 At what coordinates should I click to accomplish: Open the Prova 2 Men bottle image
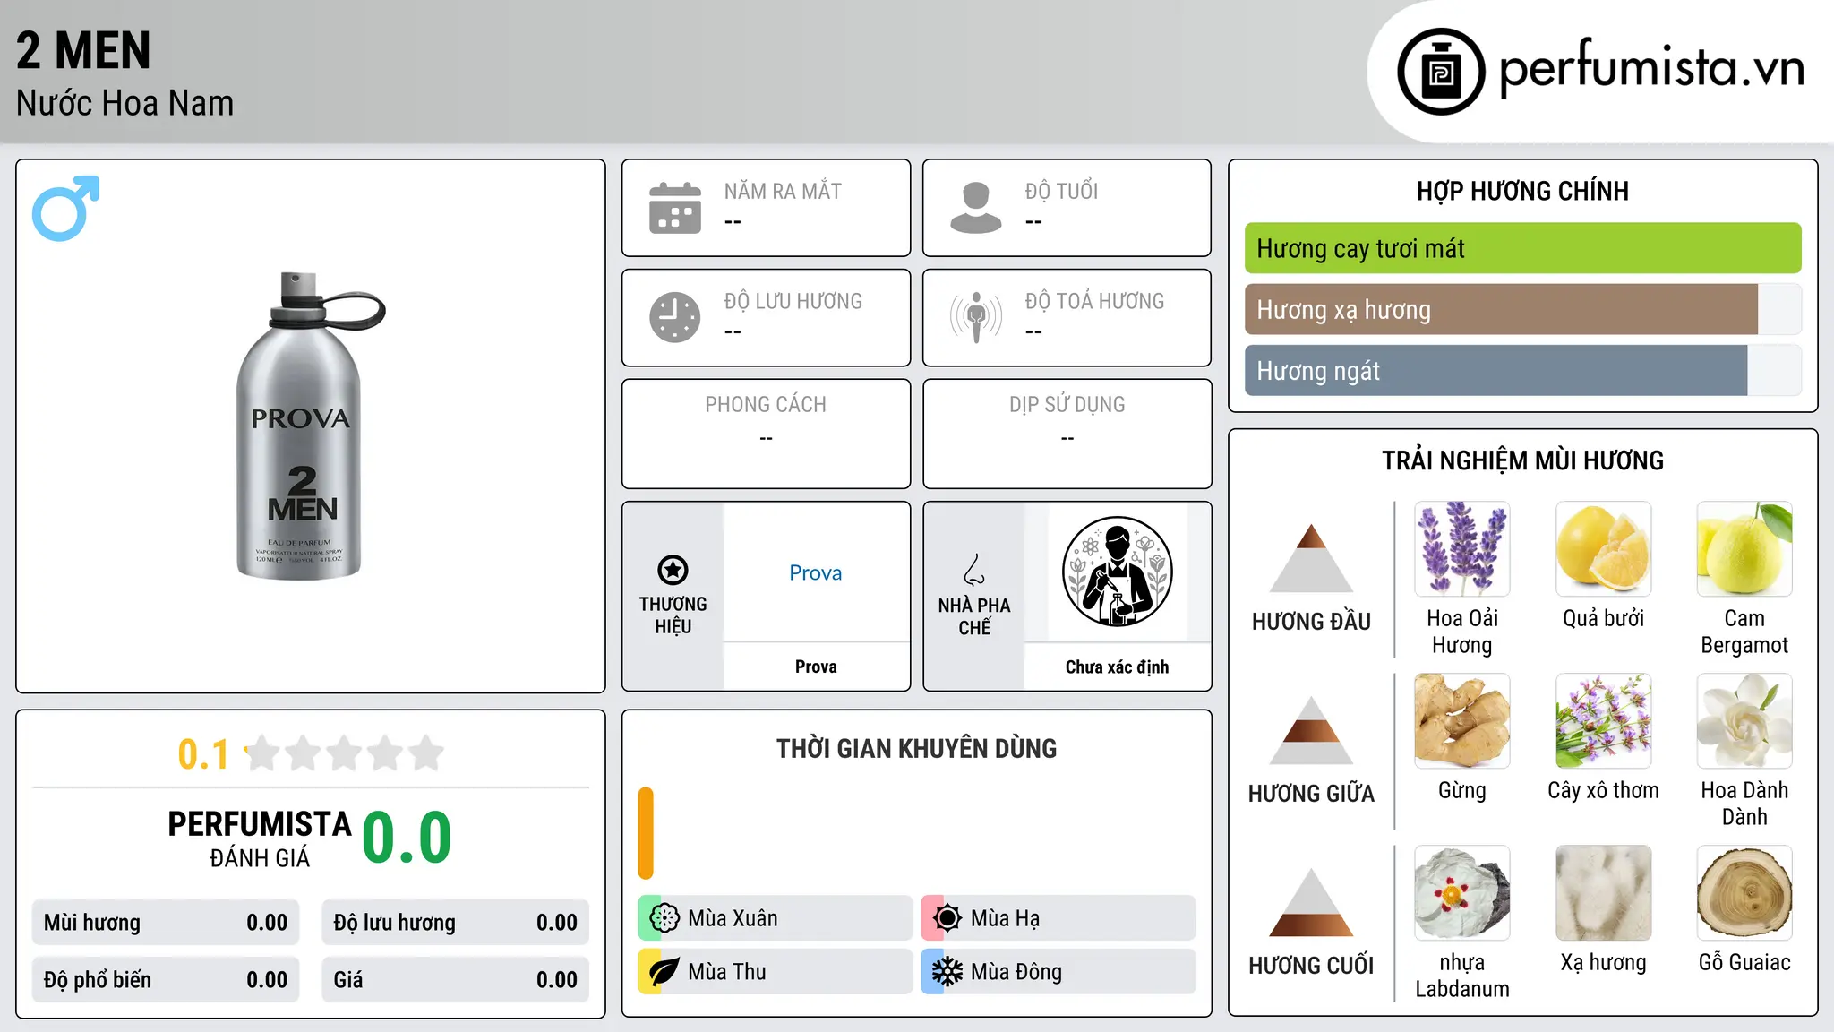tap(310, 426)
